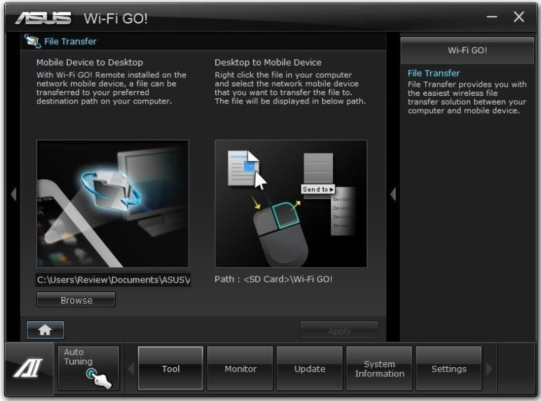The image size is (541, 401).
Task: Click the Wi-Fi GO! sidebar header tab
Action: pos(467,50)
